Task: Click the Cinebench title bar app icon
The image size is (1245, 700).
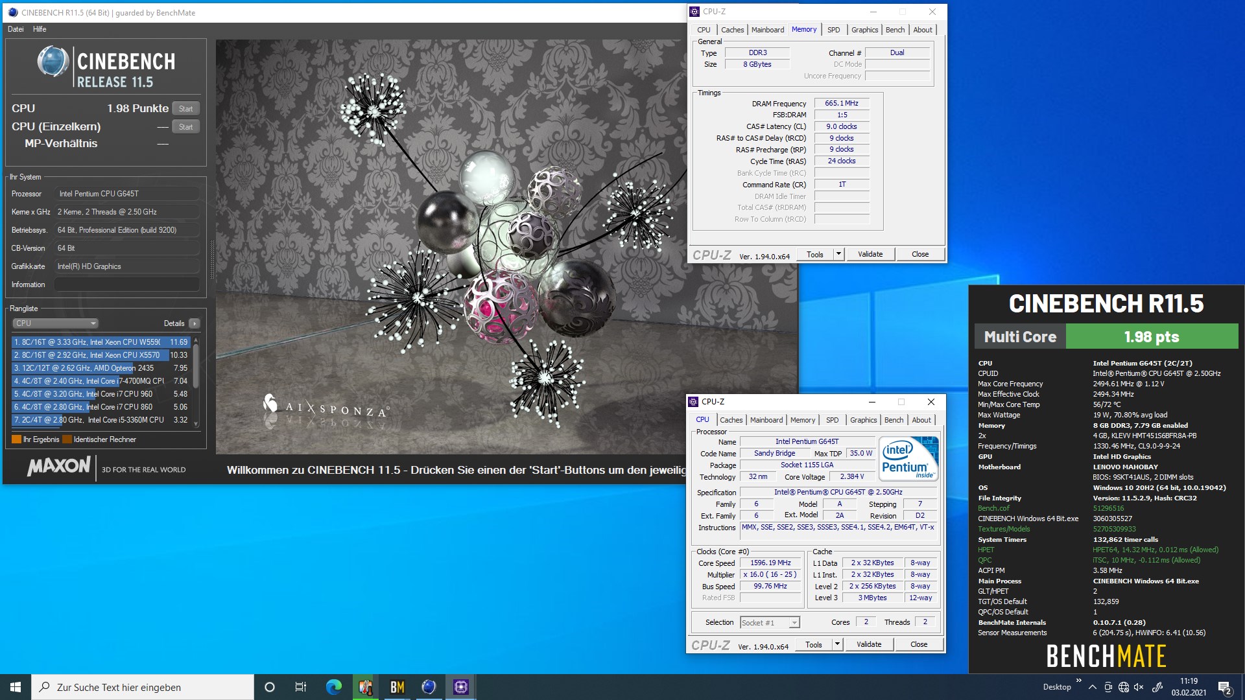Action: pyautogui.click(x=13, y=12)
